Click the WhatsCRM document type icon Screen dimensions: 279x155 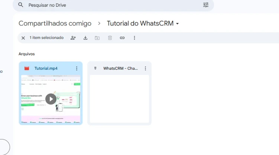click(95, 68)
